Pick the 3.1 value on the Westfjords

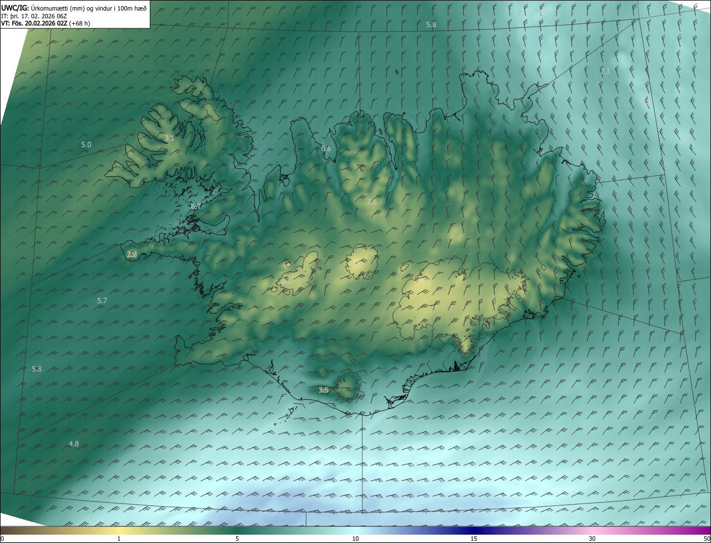[169, 138]
